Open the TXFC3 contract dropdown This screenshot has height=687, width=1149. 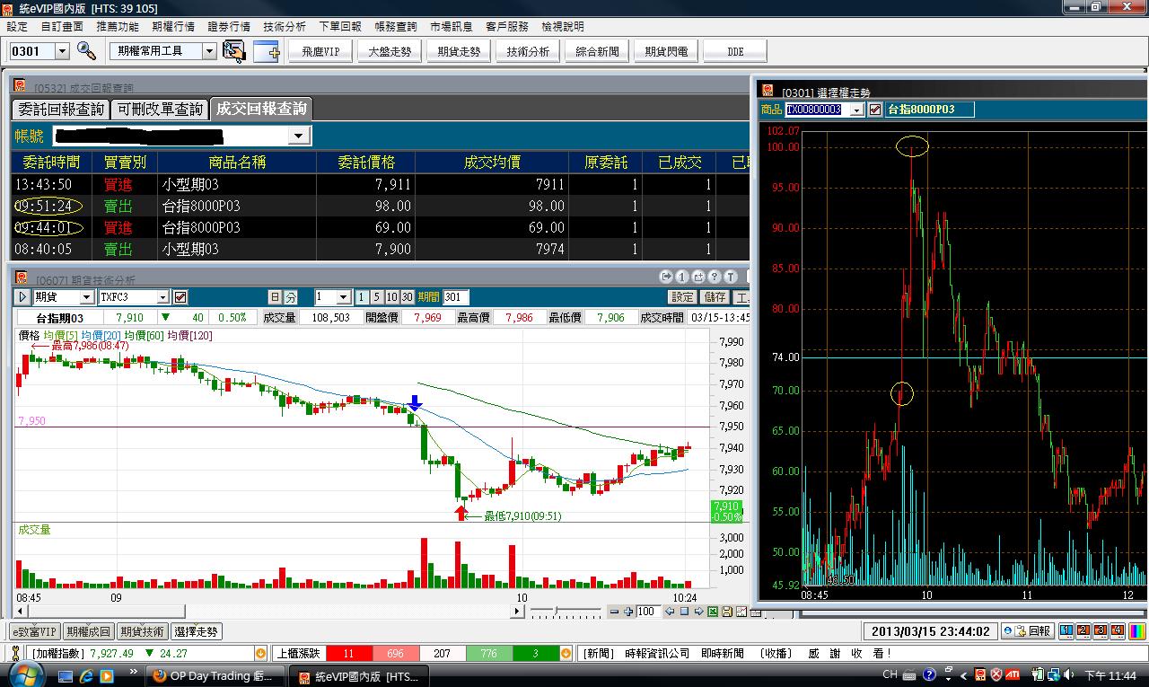(162, 297)
